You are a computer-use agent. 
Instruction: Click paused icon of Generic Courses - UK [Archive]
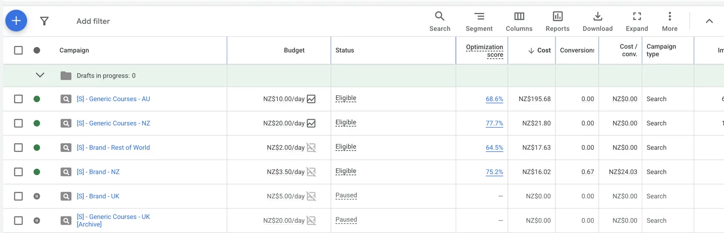point(37,220)
